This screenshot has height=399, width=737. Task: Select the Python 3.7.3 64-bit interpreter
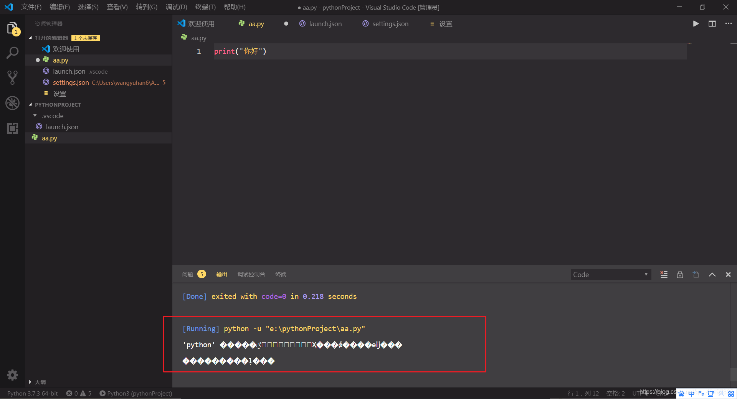point(33,394)
